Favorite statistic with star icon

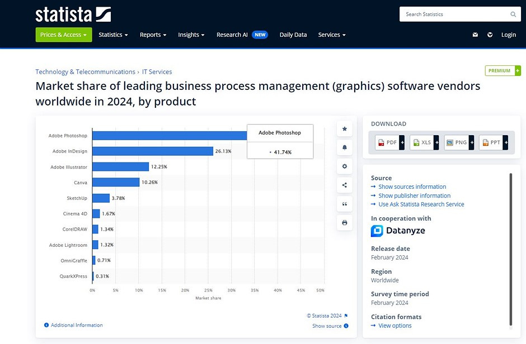pyautogui.click(x=345, y=129)
